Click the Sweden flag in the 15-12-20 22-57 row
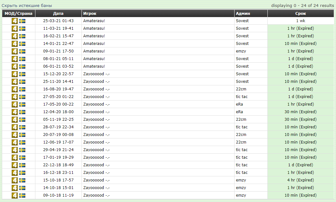This screenshot has width=336, height=202. (x=22, y=74)
